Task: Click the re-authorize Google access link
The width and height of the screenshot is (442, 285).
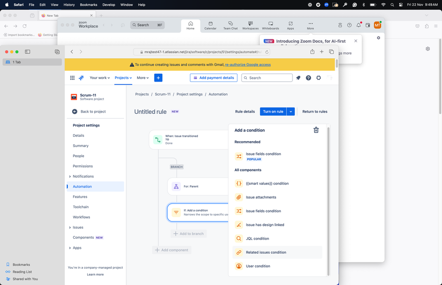Action: point(248,65)
